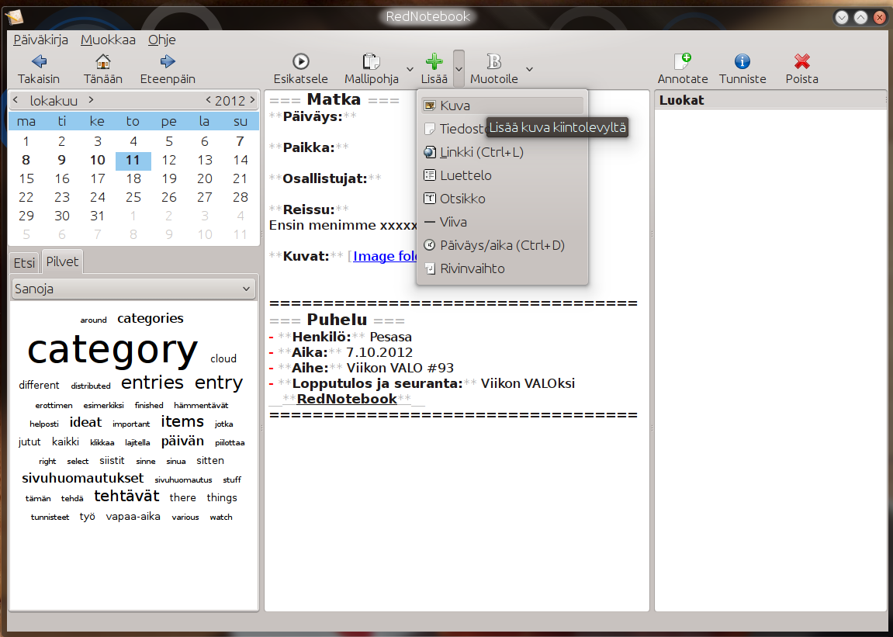Open the Muokkaa menu
Screen dimensions: 893x637
108,40
